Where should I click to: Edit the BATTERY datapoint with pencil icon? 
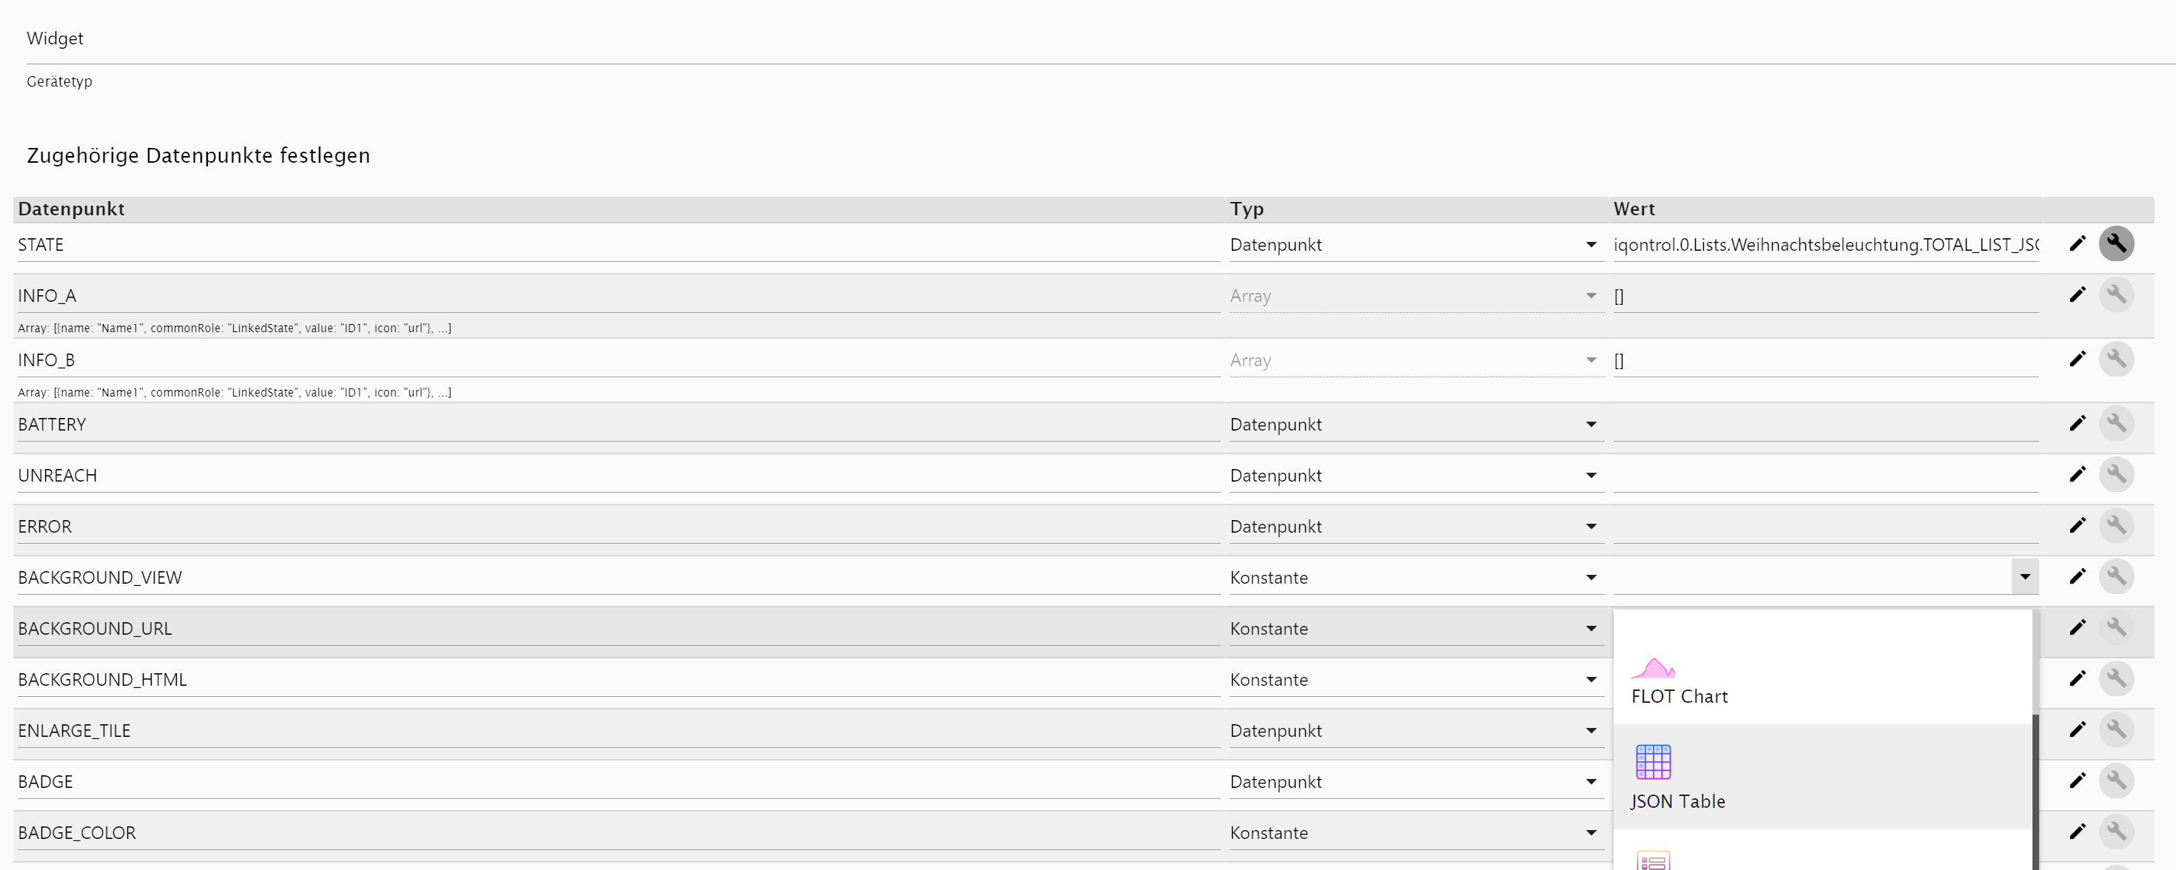pos(2077,423)
